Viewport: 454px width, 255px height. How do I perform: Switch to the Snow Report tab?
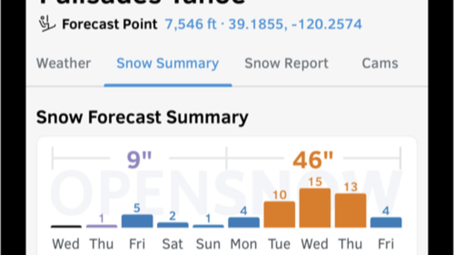coord(286,63)
